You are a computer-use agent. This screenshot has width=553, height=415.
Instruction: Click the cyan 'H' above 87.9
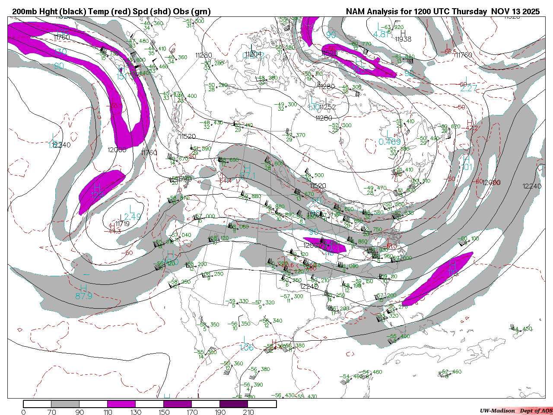[x=83, y=288]
